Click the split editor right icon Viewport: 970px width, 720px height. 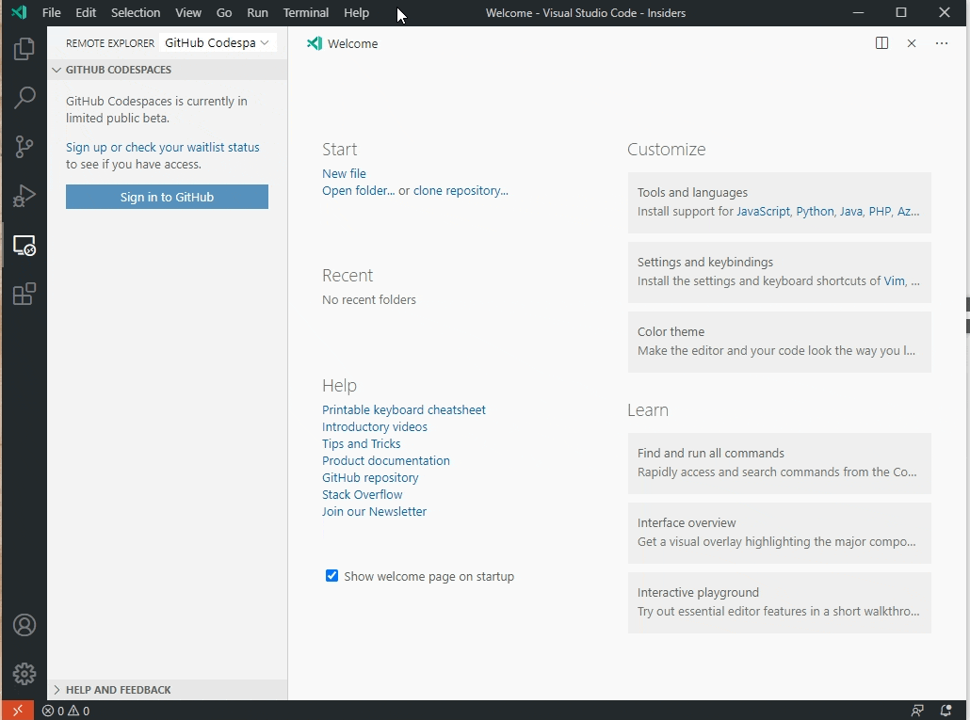click(881, 43)
